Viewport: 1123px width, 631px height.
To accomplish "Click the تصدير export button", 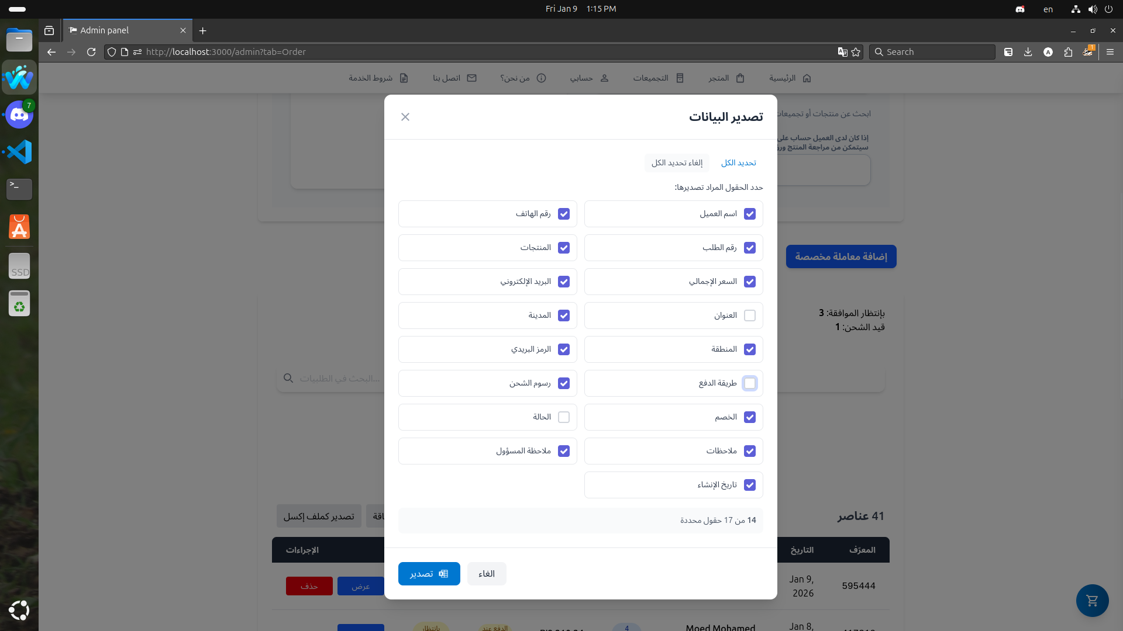I will (x=429, y=574).
